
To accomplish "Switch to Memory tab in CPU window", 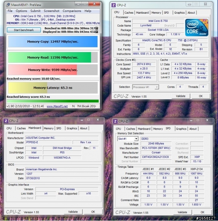I will tap(156, 13).
